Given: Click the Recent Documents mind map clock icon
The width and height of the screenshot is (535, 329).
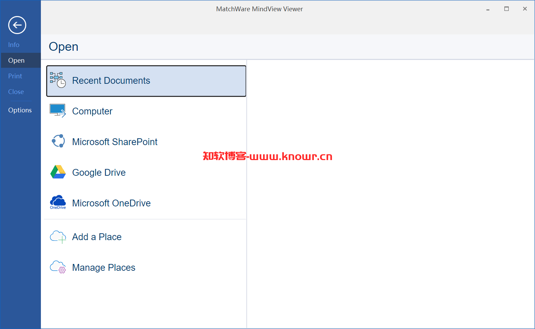Looking at the screenshot, I should click(x=58, y=80).
